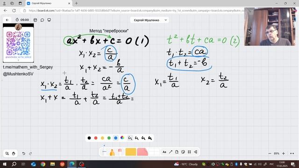Image resolution: width=299 pixels, height=168 pixels.
Task: Launch Outlook from the taskbar
Action: point(33,164)
